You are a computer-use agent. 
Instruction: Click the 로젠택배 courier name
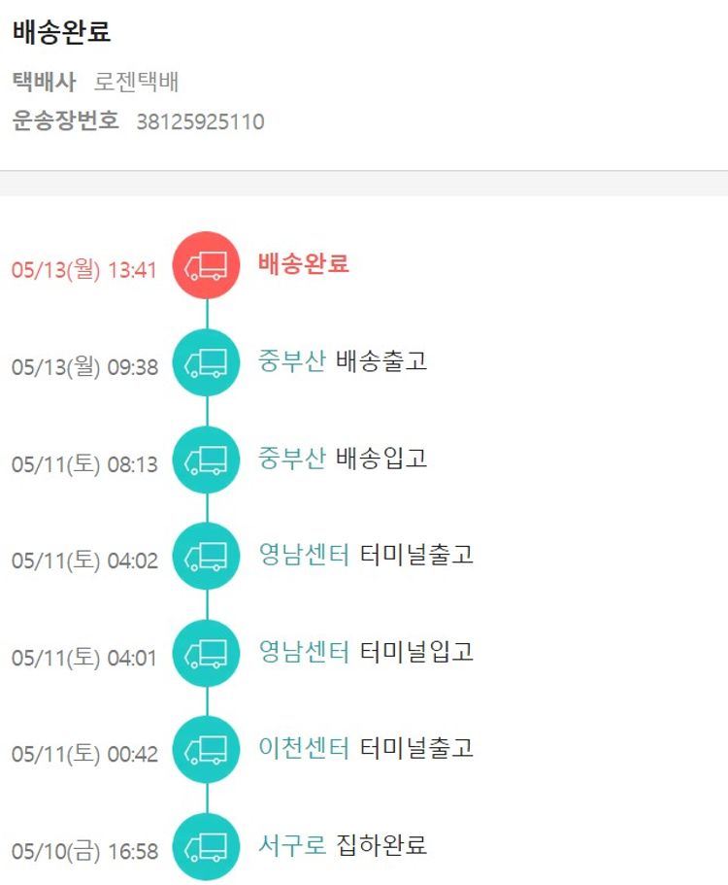(x=137, y=83)
